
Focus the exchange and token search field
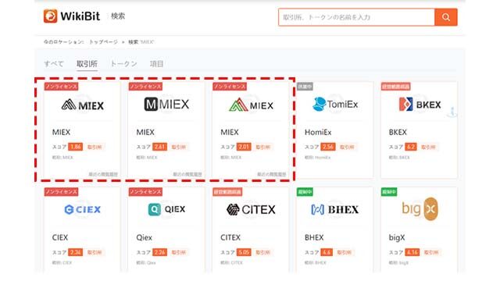point(356,17)
